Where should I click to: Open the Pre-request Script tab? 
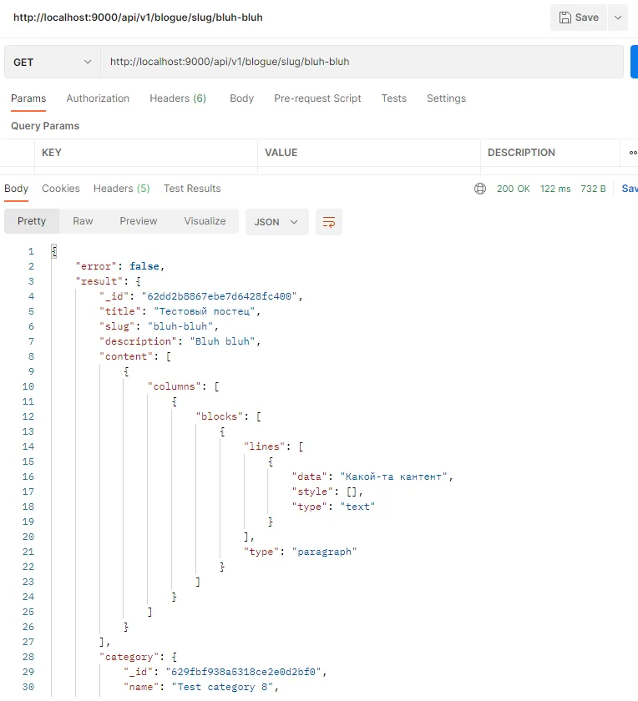(317, 98)
